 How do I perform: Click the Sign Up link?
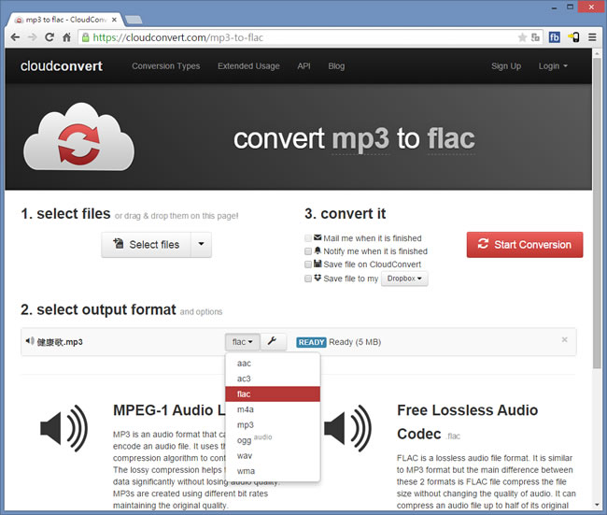(506, 66)
